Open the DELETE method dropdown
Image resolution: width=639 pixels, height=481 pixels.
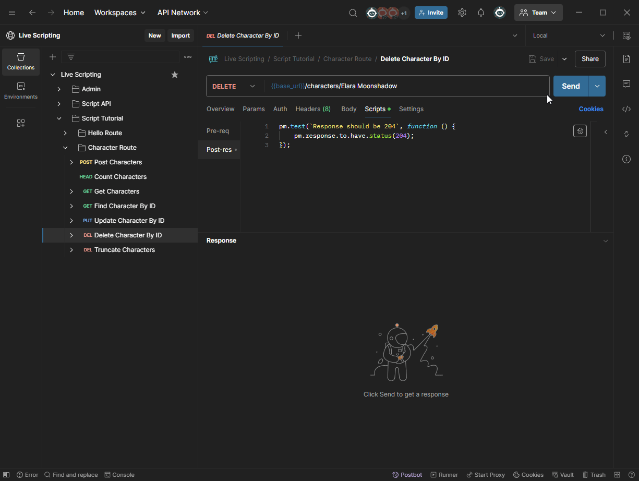tap(234, 86)
